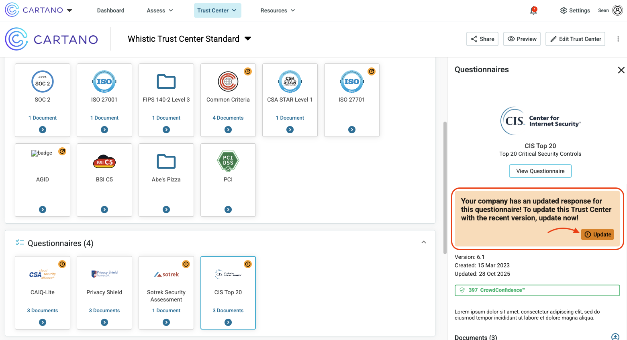Click the 'Updated: 28 Oct 2025' text
This screenshot has width=627, height=340.
click(x=482, y=274)
